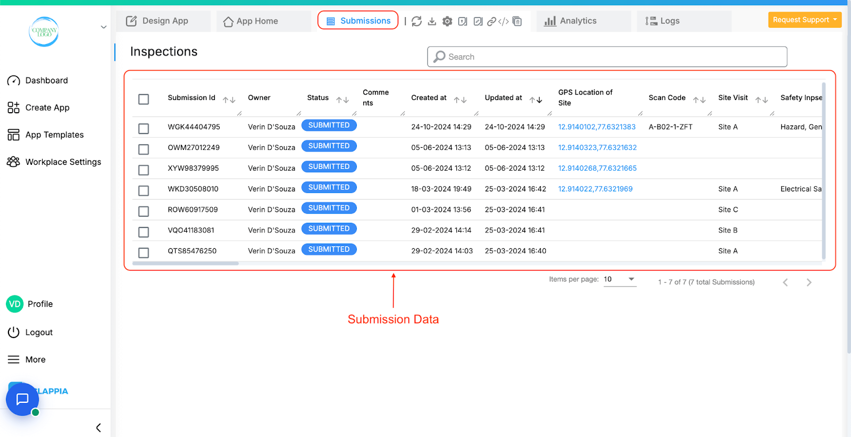Sort by Site Visit column arrows
851x437 pixels.
[762, 99]
